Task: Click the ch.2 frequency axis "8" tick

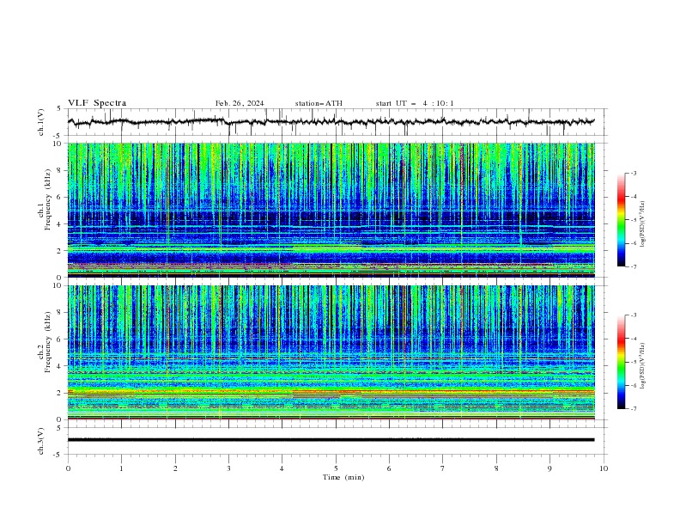Action: (x=60, y=313)
